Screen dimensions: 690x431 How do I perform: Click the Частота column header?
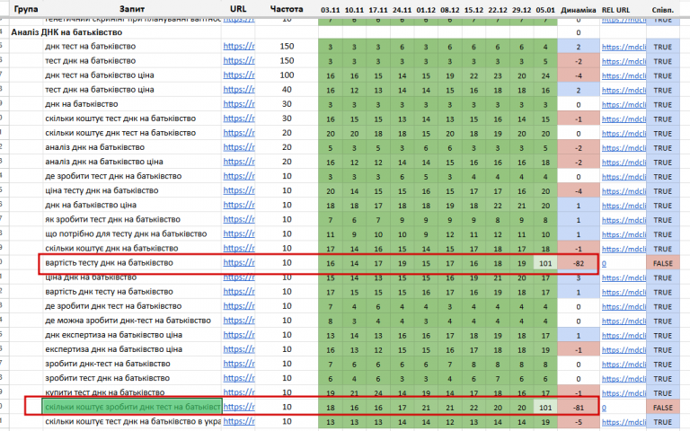287,9
